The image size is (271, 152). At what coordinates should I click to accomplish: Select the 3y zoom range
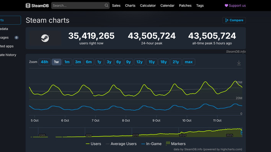coord(109,62)
